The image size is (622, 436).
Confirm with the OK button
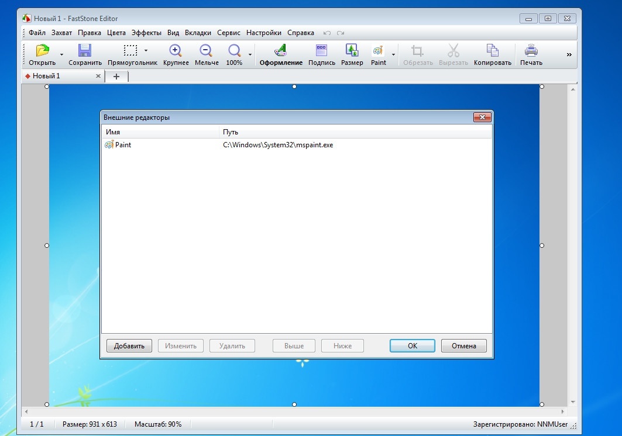tap(412, 345)
